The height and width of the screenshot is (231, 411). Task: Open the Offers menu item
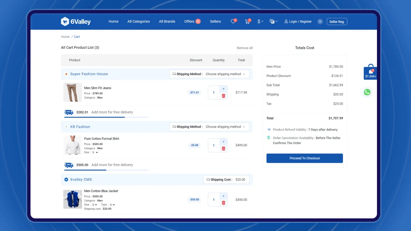click(189, 21)
